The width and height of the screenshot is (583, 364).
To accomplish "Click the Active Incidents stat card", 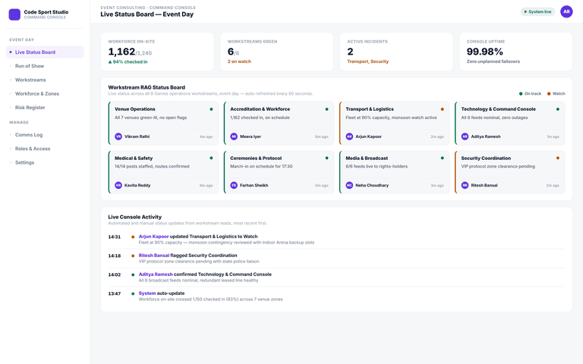I will tap(396, 52).
